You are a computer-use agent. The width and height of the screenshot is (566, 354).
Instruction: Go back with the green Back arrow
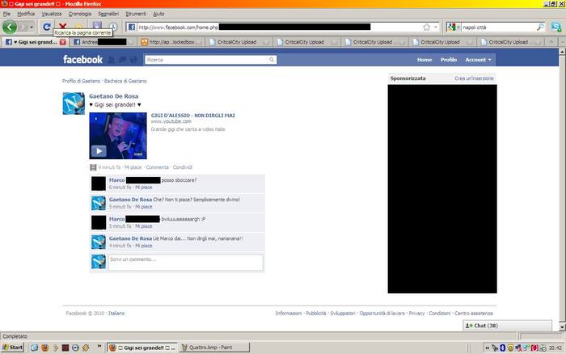point(10,27)
